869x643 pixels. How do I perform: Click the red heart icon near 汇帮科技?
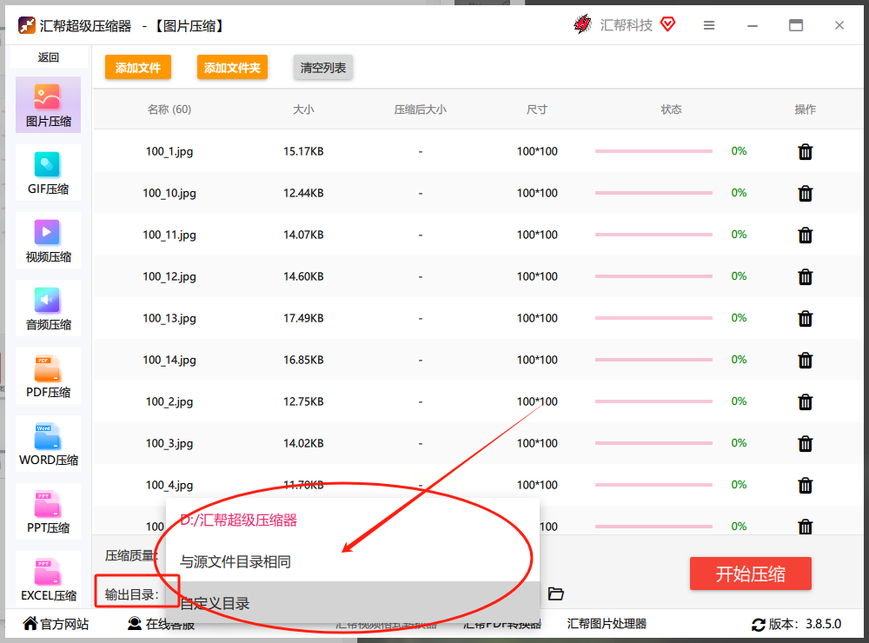[x=667, y=24]
